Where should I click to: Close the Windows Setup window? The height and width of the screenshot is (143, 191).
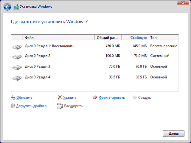tap(182, 3)
